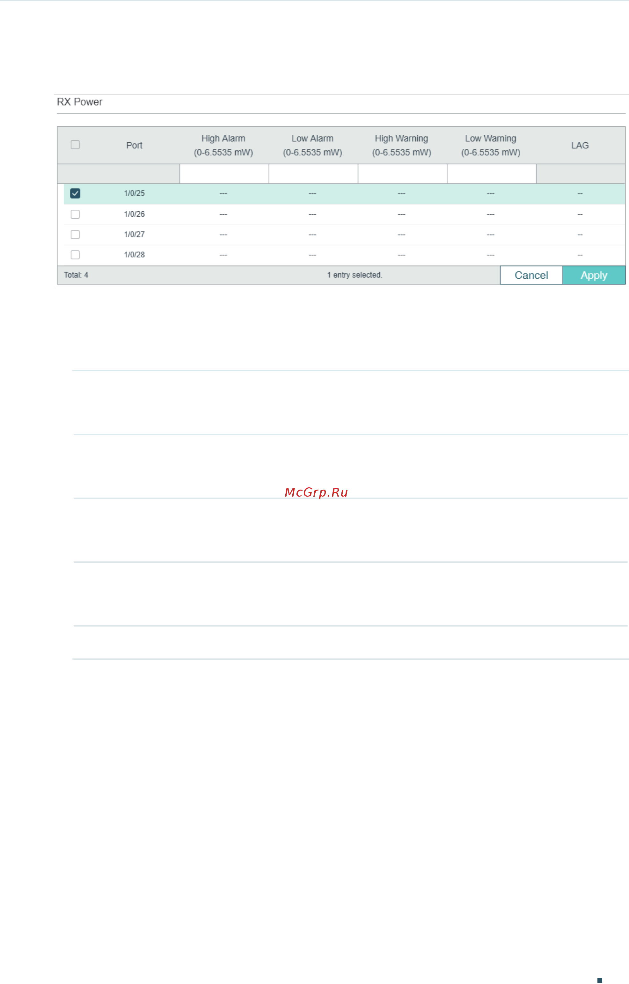Viewport: 629px width, 984px height.
Task: Click the High Warning input field
Action: tap(402, 174)
